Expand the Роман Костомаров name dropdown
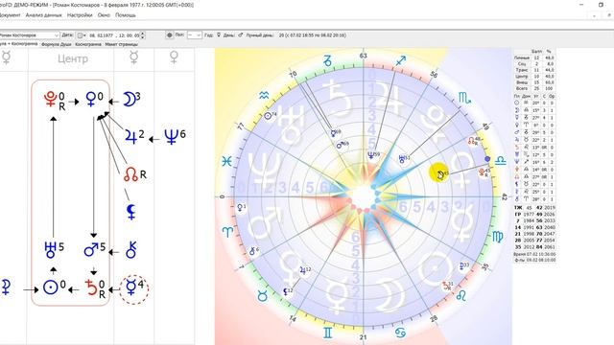The width and height of the screenshot is (614, 345). click(x=56, y=35)
